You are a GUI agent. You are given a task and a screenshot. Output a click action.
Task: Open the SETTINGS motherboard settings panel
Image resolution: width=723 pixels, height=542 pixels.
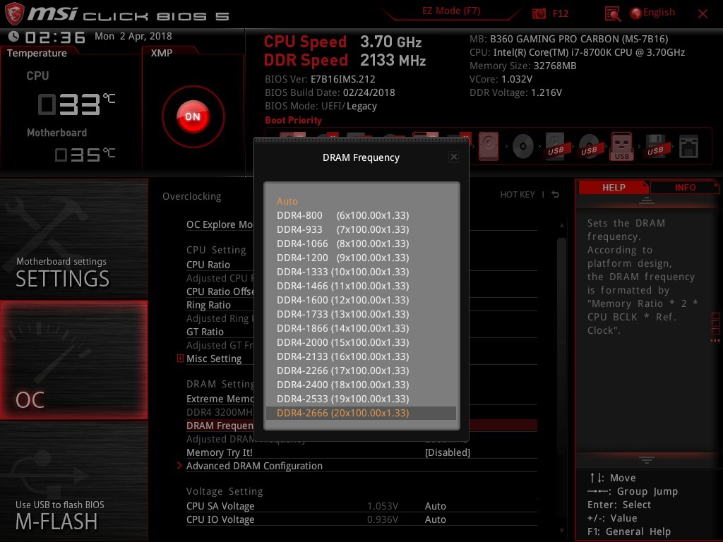coord(73,239)
